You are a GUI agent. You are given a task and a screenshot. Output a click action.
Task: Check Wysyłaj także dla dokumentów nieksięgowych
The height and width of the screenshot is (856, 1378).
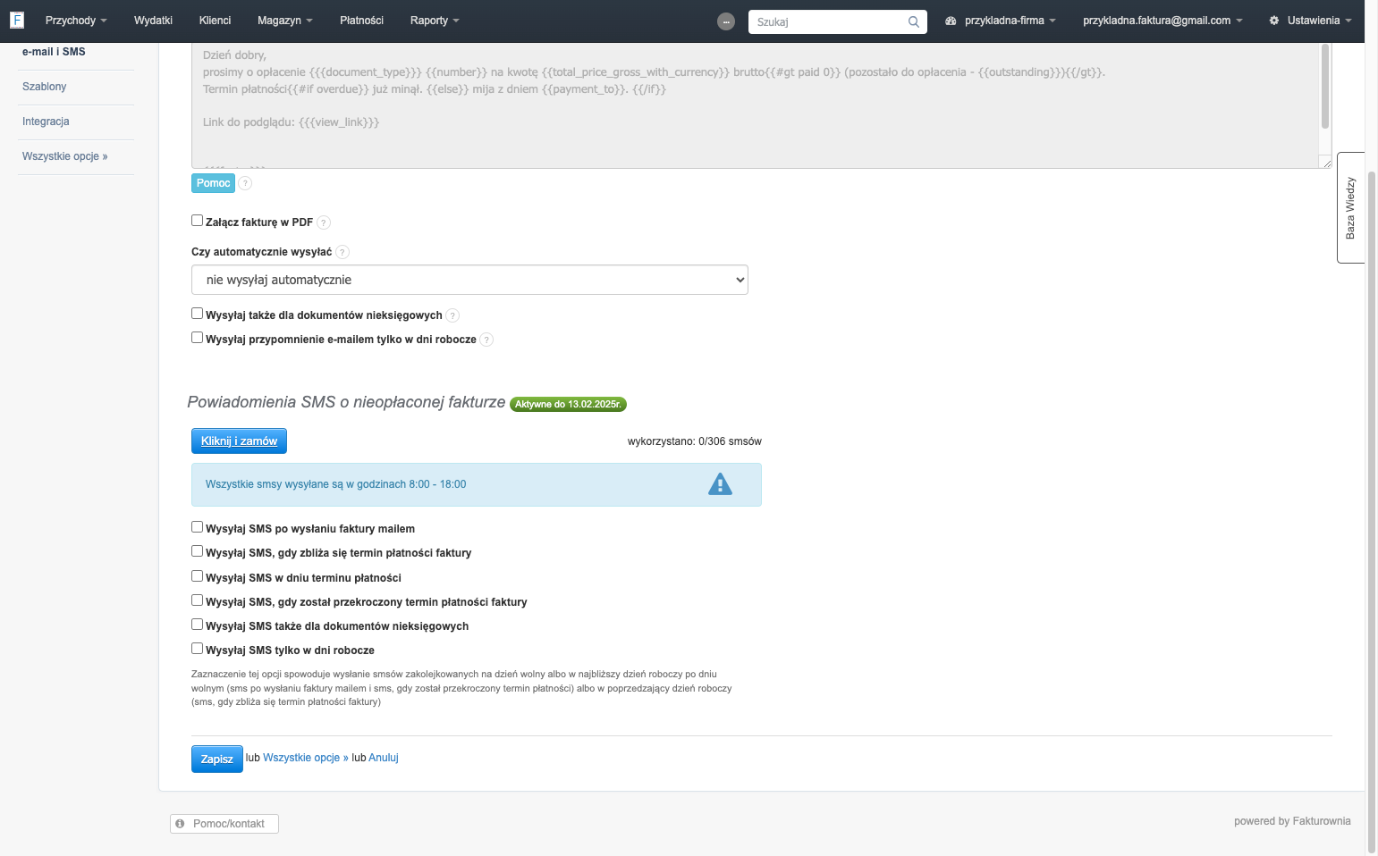pos(197,314)
